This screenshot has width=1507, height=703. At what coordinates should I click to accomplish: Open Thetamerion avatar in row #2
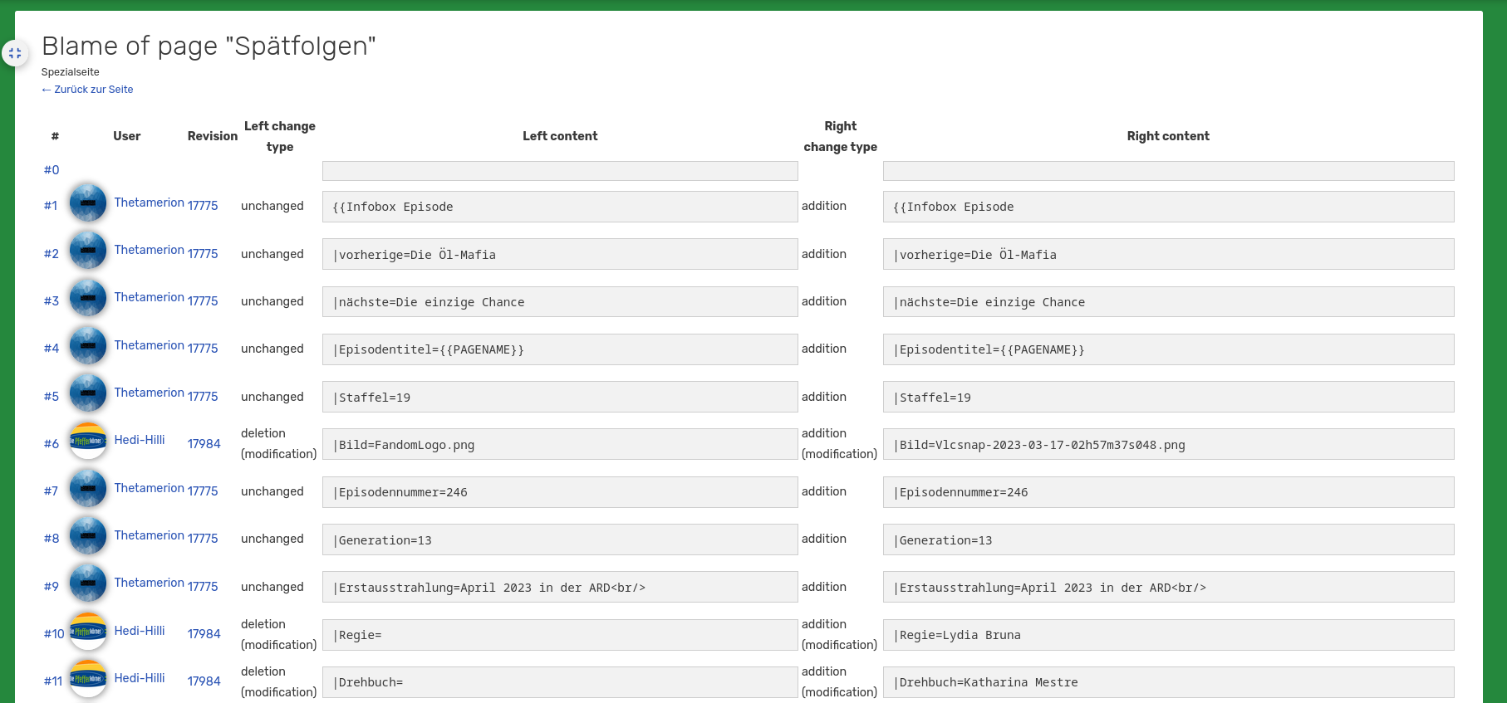click(88, 251)
